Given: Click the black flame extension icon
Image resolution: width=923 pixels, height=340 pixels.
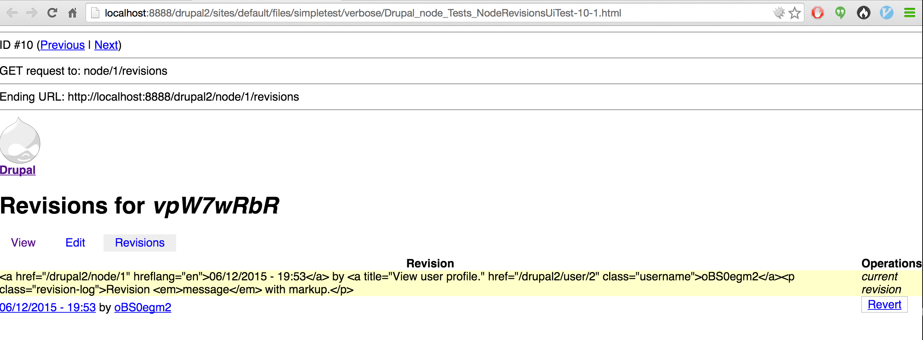Looking at the screenshot, I should click(864, 13).
